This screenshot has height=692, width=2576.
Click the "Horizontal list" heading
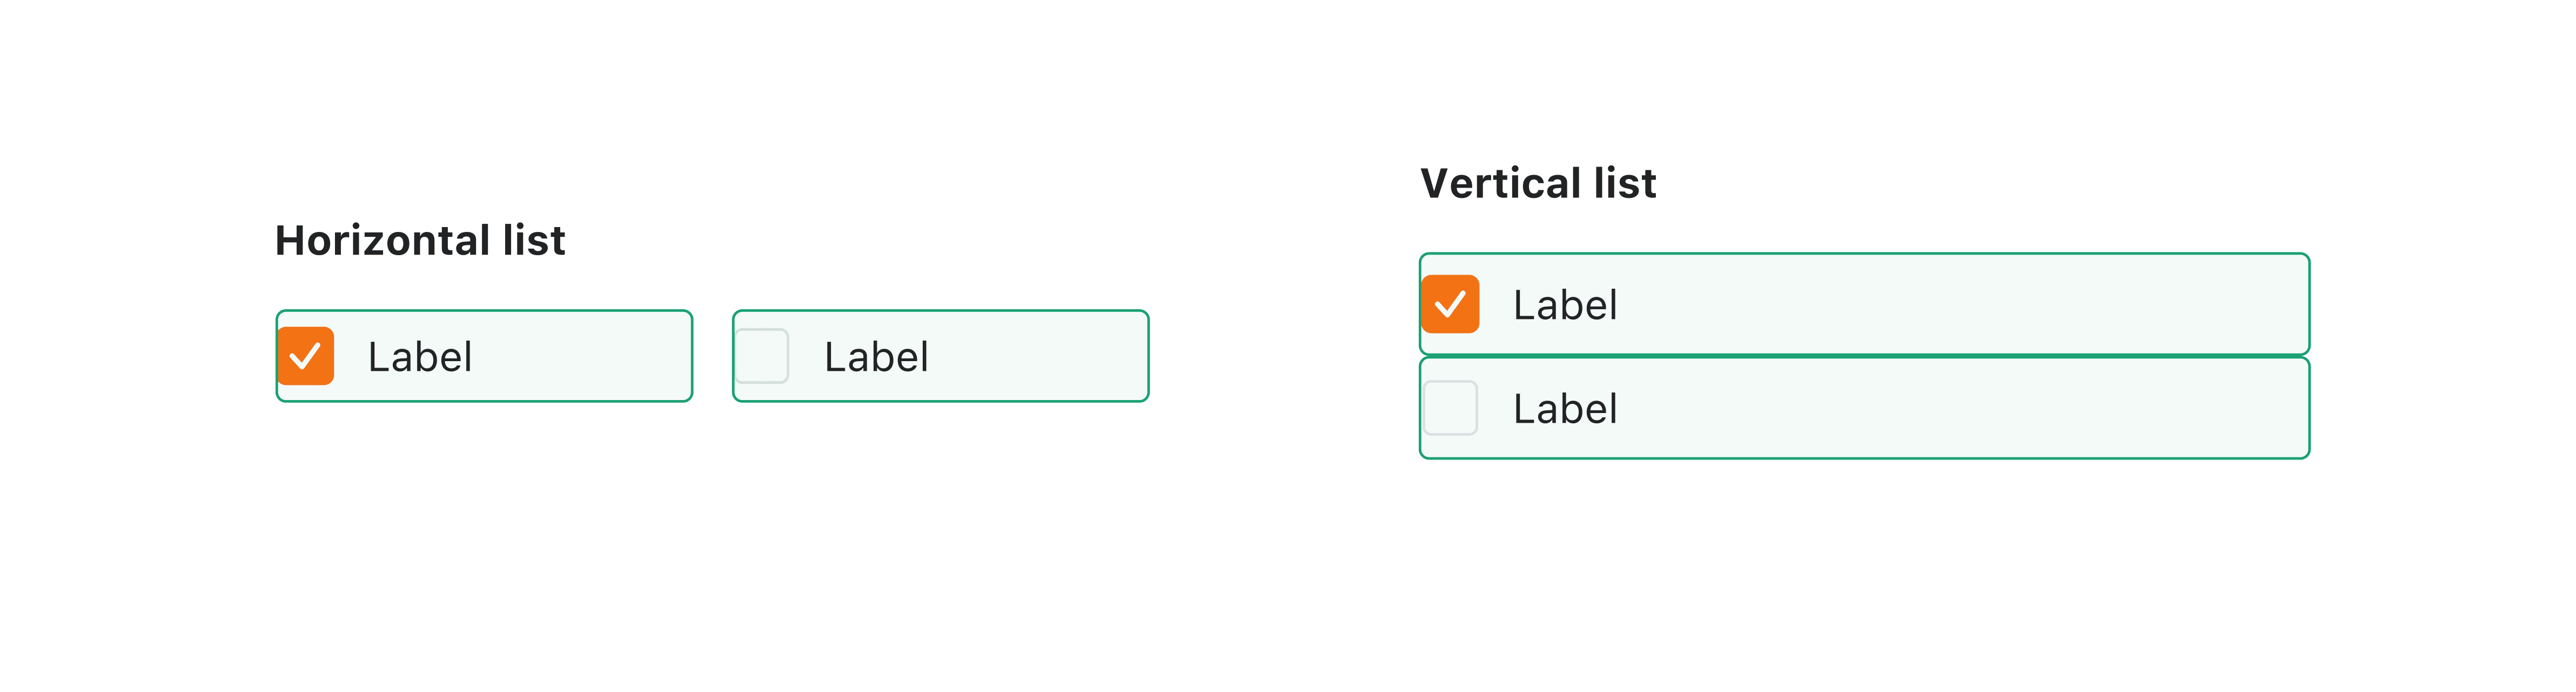(x=420, y=241)
